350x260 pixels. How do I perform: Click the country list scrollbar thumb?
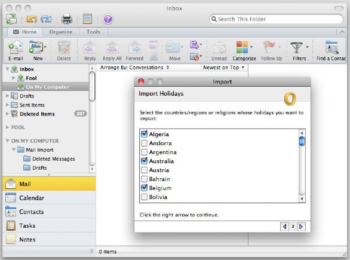[x=302, y=141]
